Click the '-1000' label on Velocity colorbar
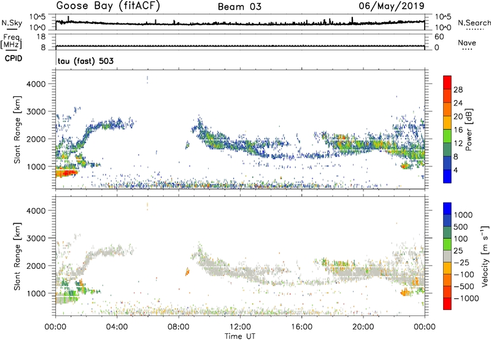Screen dimensions: 491x340 pos(466,298)
